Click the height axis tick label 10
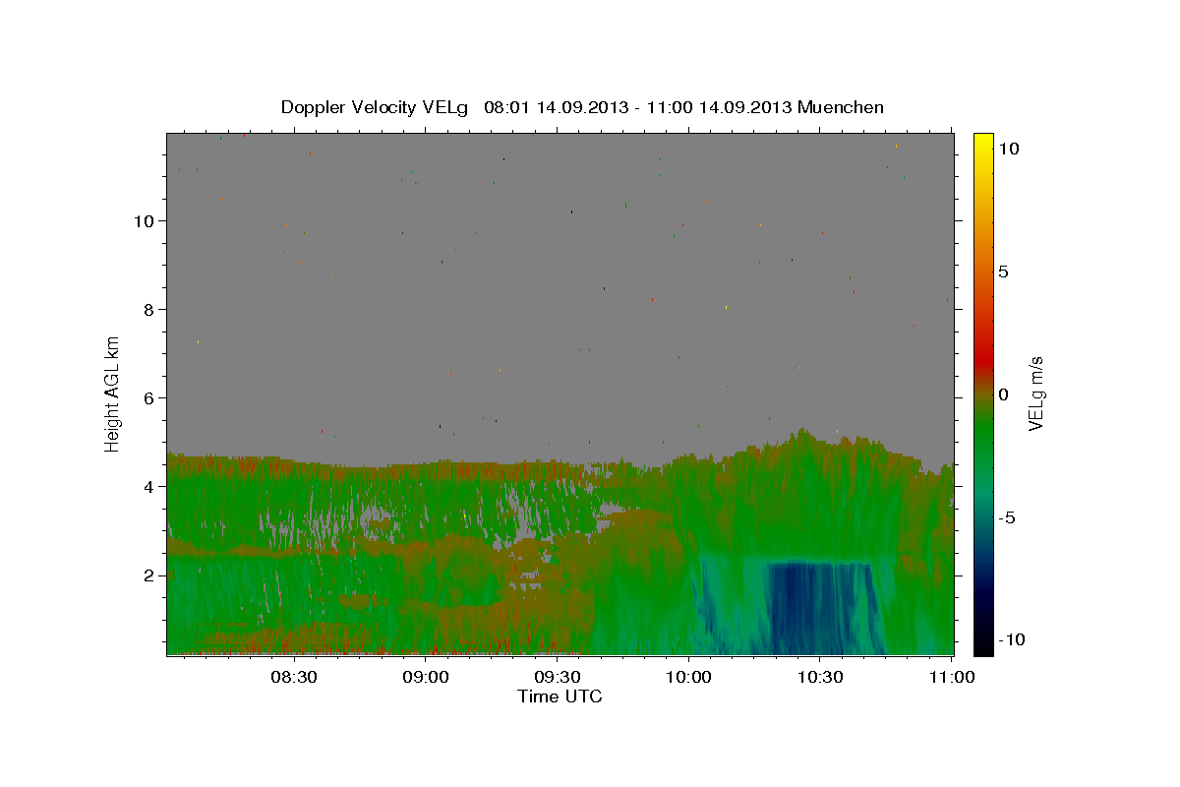 tap(144, 220)
